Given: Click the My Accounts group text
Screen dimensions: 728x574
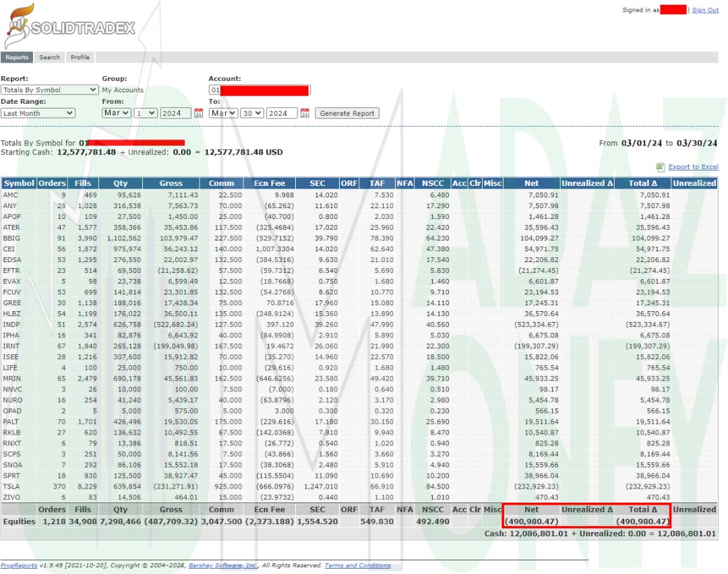Looking at the screenshot, I should (123, 90).
